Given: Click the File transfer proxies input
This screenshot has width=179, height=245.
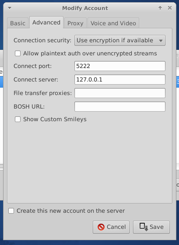Looking at the screenshot, I should point(120,93).
